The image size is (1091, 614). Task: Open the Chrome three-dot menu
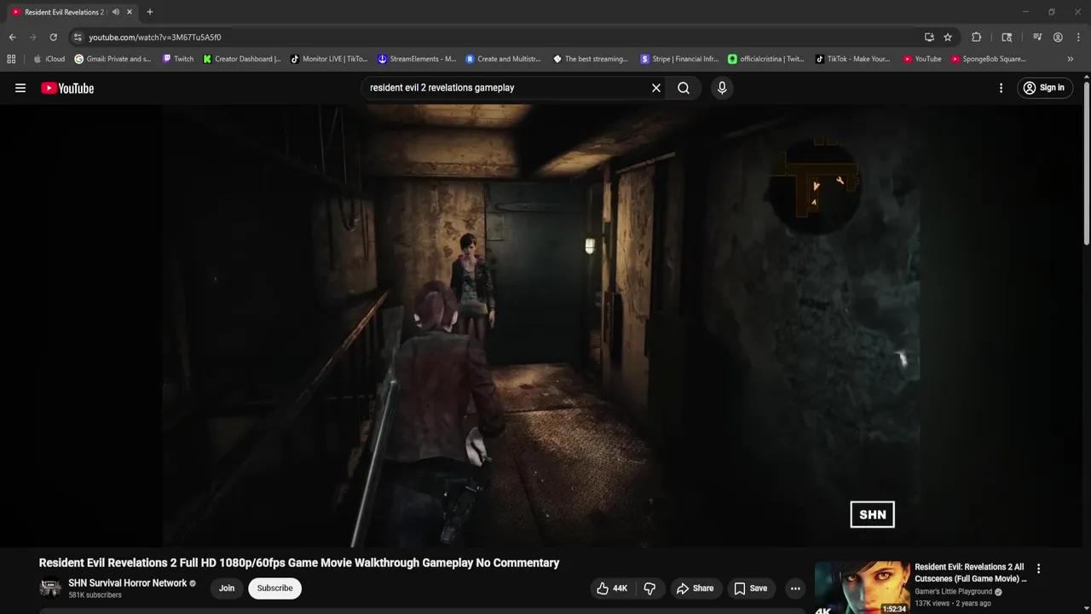1078,38
